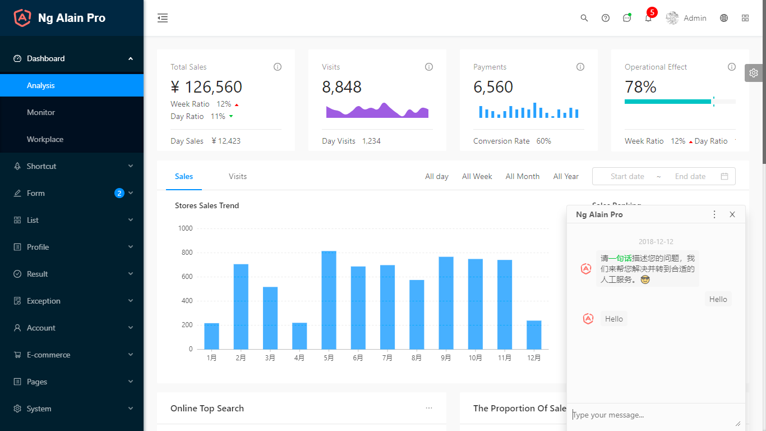The image size is (766, 431).
Task: Open the search magnifier icon in the header
Action: coord(584,18)
